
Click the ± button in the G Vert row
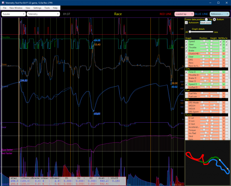click(x=224, y=124)
